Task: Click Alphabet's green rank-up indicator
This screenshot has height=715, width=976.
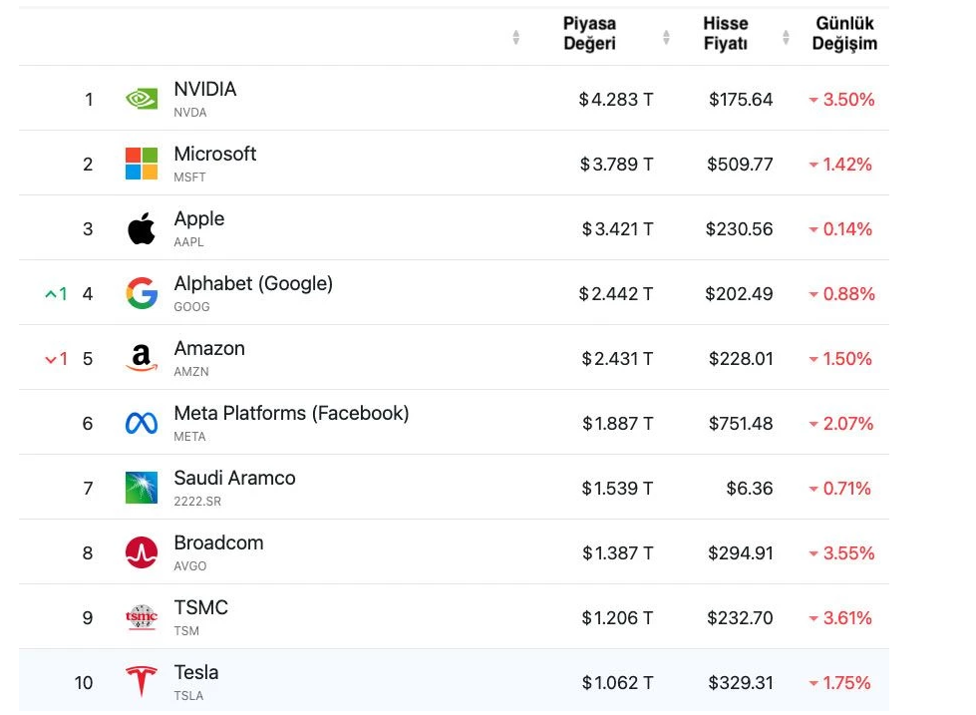Action: tap(56, 294)
